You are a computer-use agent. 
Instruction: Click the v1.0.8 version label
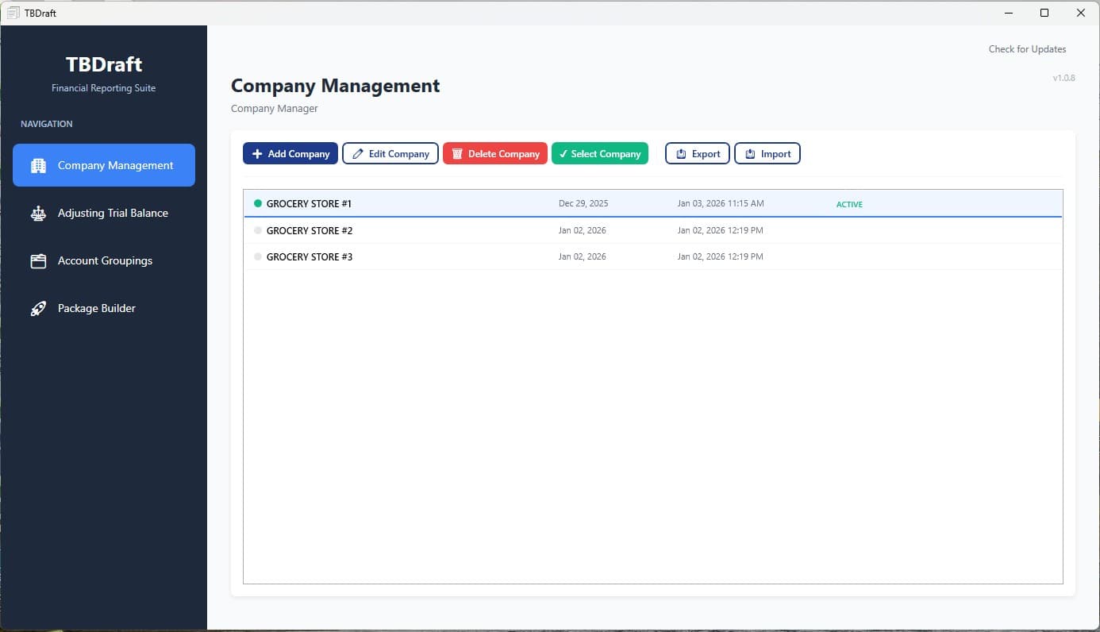(x=1063, y=78)
